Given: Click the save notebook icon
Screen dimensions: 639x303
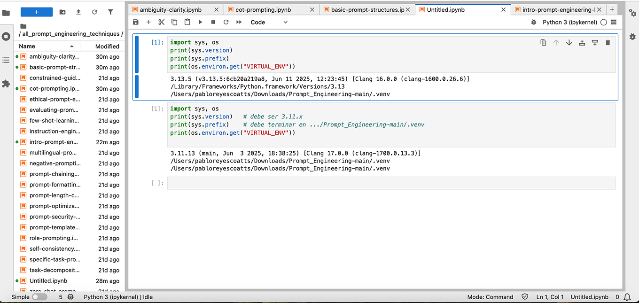Looking at the screenshot, I should coord(136,22).
